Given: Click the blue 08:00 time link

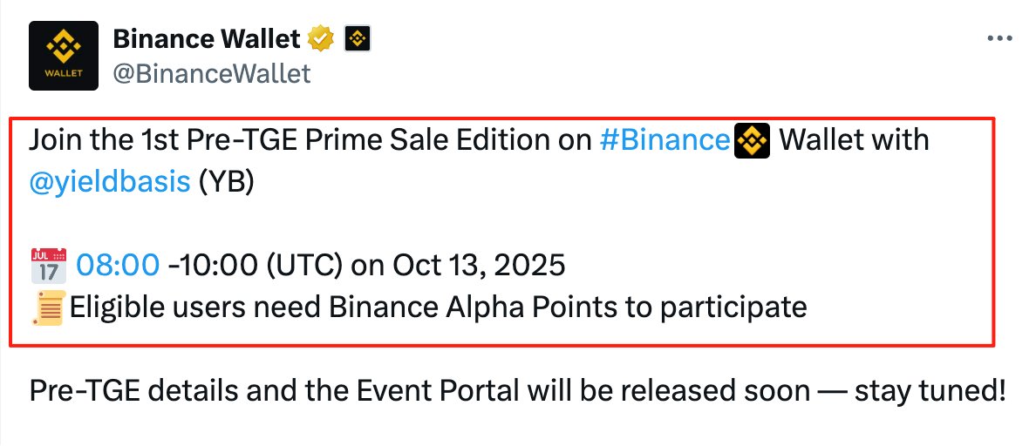Looking at the screenshot, I should (119, 264).
